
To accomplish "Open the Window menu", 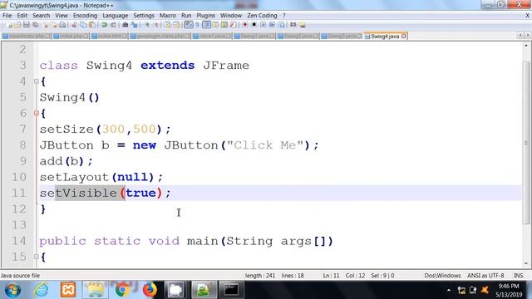I will tap(231, 16).
